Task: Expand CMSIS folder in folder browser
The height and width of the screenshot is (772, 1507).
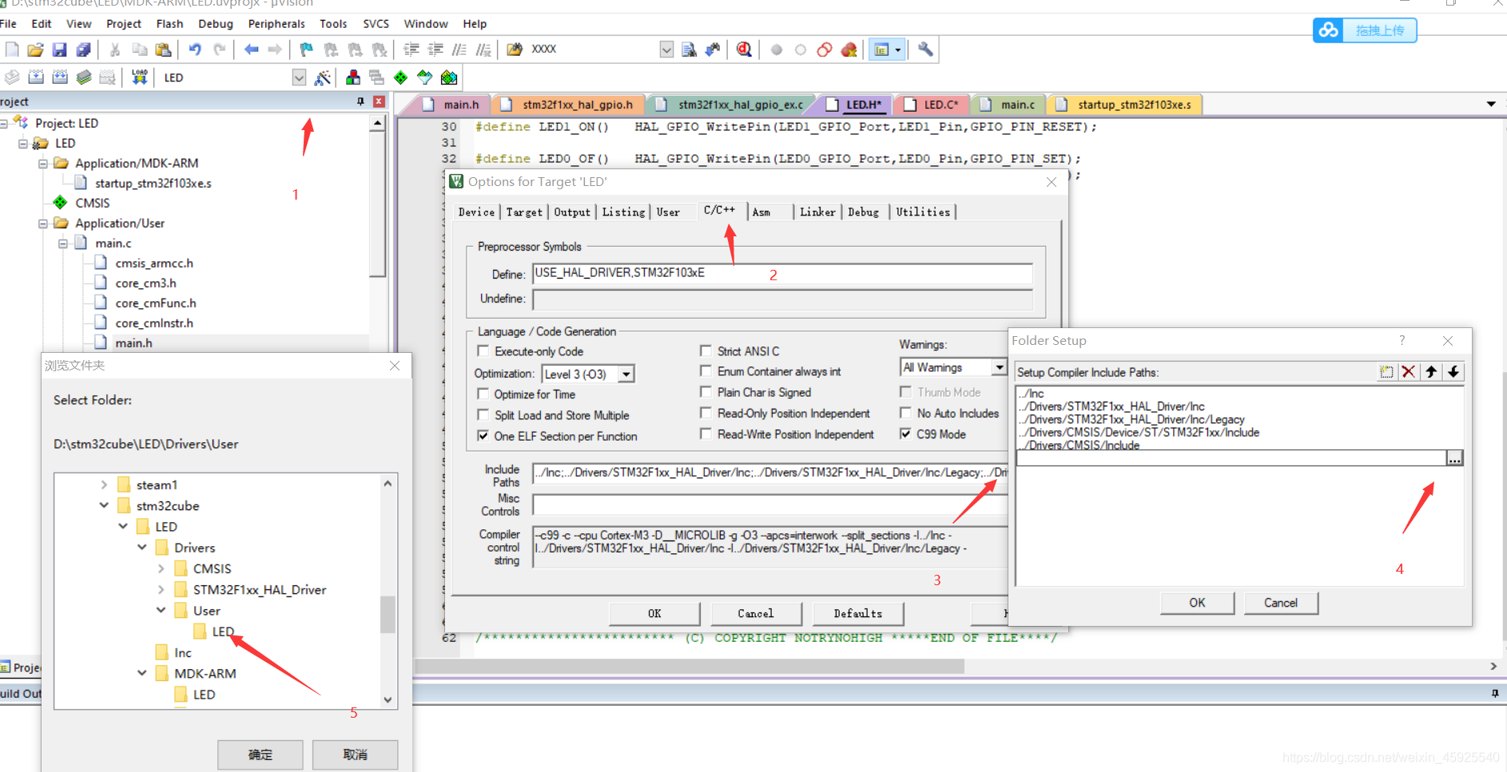Action: pos(161,568)
